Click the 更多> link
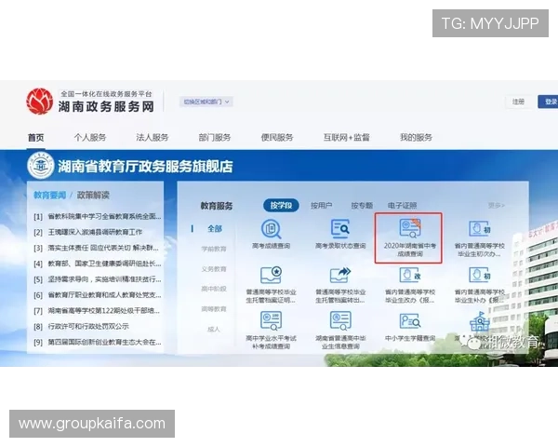 click(497, 205)
